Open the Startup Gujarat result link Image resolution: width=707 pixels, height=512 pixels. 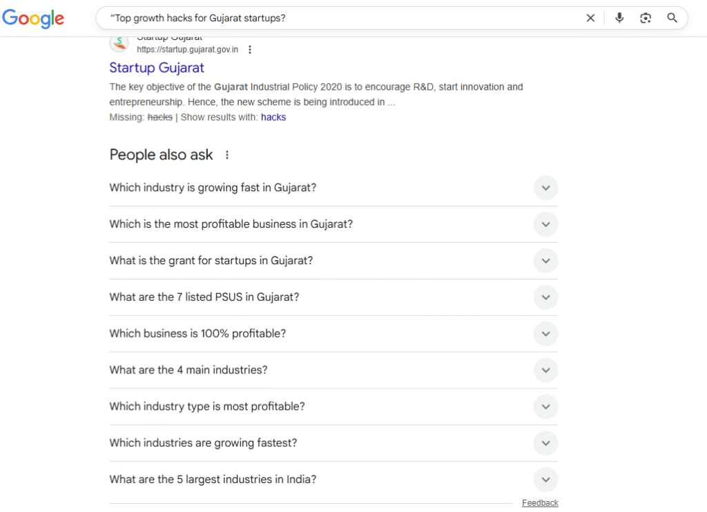click(x=156, y=68)
